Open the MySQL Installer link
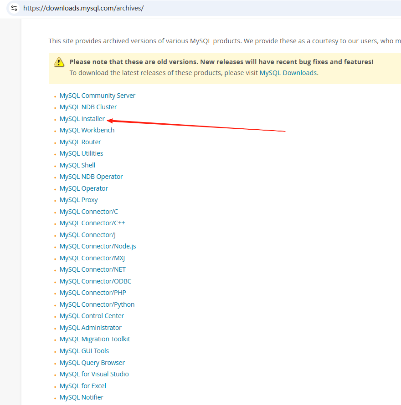Screen dimensions: 401x405 click(82, 119)
